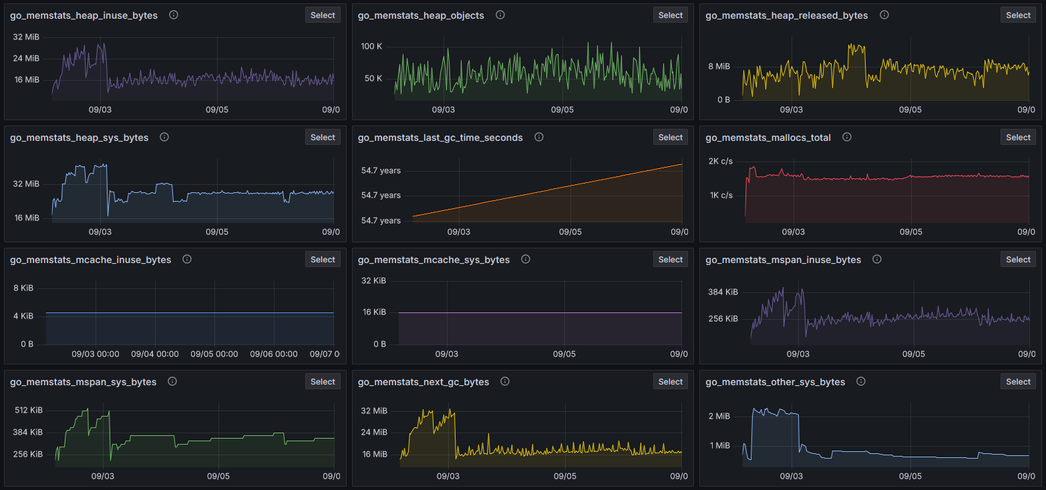
Task: Open info icon for go_memstats_mallocs_total
Action: (847, 137)
